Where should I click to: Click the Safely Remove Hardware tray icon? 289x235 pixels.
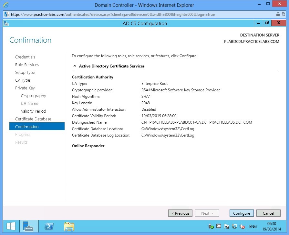[x=211, y=227]
